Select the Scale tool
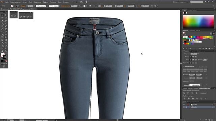The height and width of the screenshot is (121, 216). click(6, 32)
